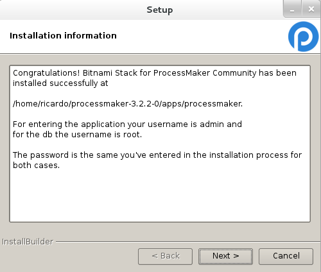Click the word ProcessMaker in the message
Viewport: 321px width, 272px height.
(x=182, y=73)
